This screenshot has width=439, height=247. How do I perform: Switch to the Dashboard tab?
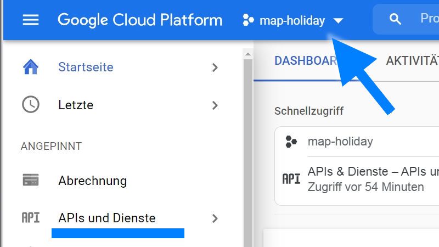pos(305,60)
